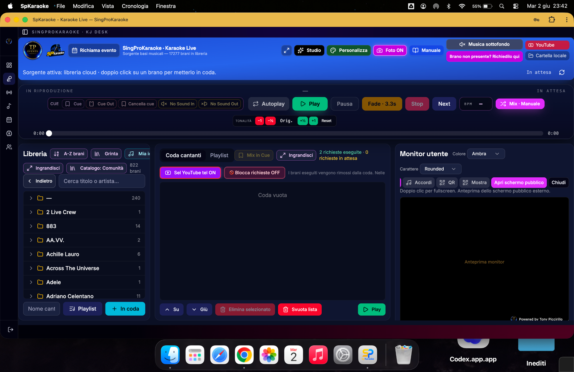This screenshot has width=574, height=372.
Task: Expand the 883 folder
Action: [84, 226]
